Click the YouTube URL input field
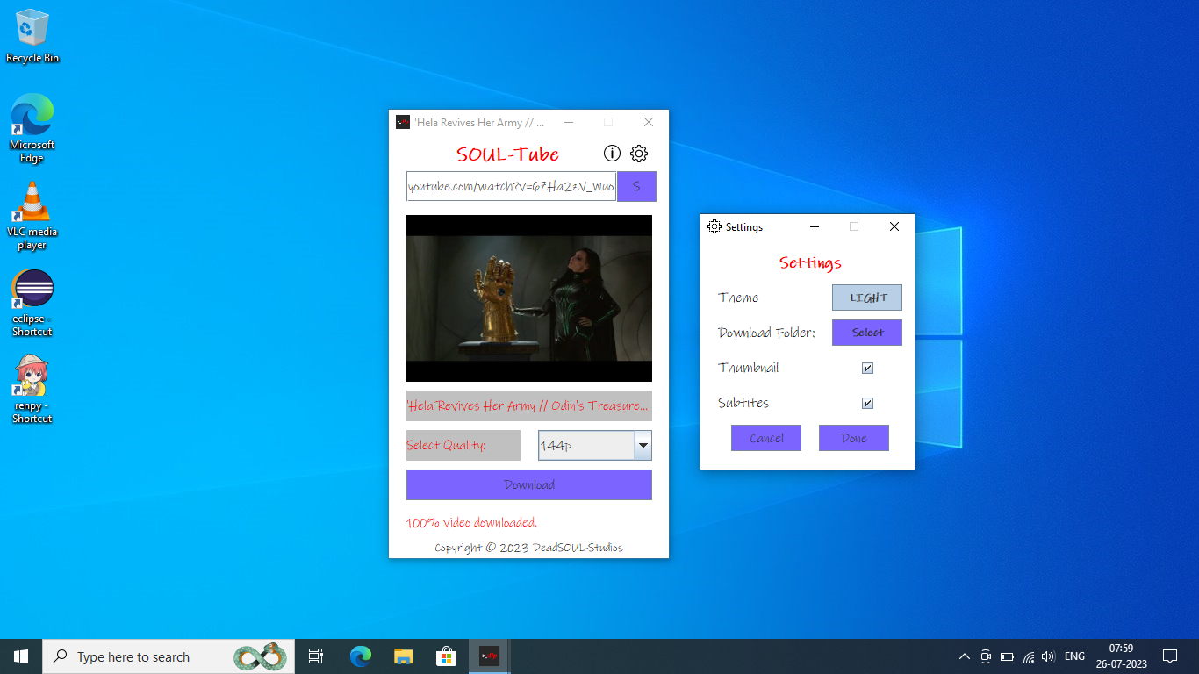This screenshot has height=674, width=1199. (x=512, y=186)
